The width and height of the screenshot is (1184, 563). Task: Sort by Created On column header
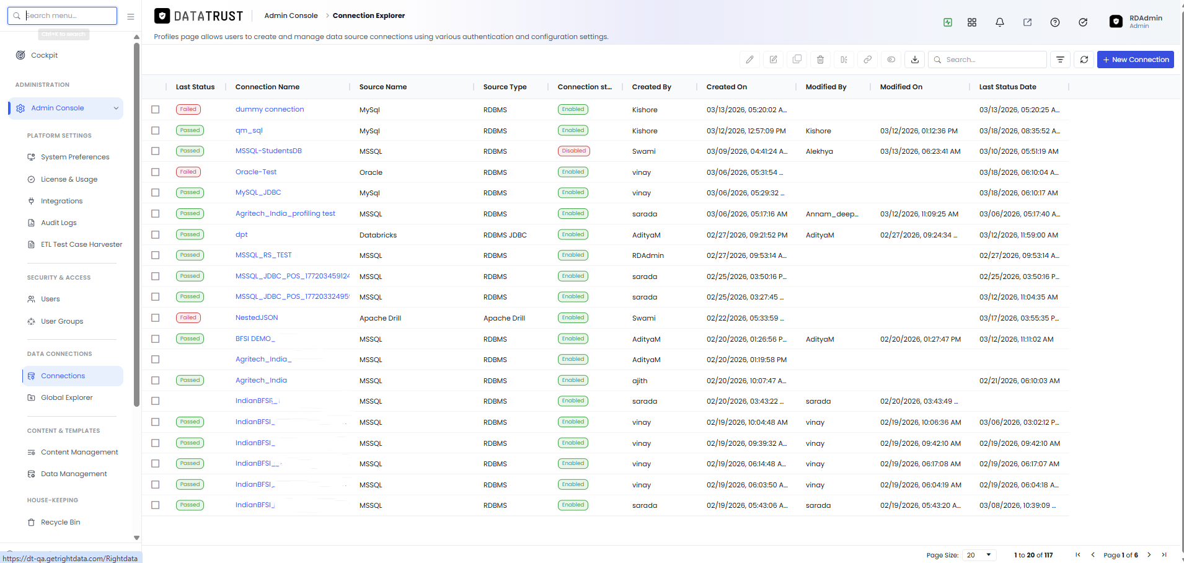pyautogui.click(x=727, y=87)
